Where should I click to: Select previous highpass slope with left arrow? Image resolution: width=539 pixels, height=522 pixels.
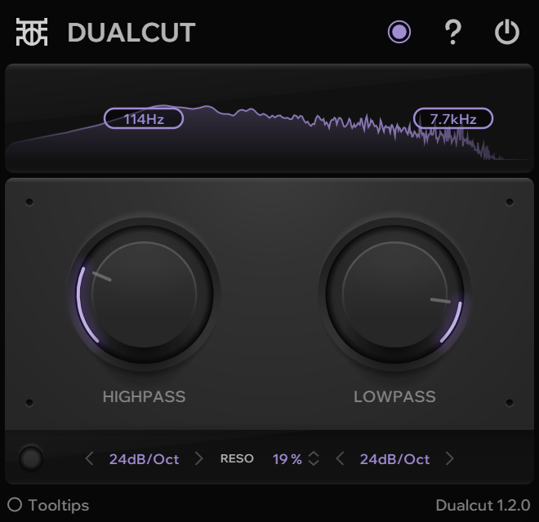(x=90, y=459)
